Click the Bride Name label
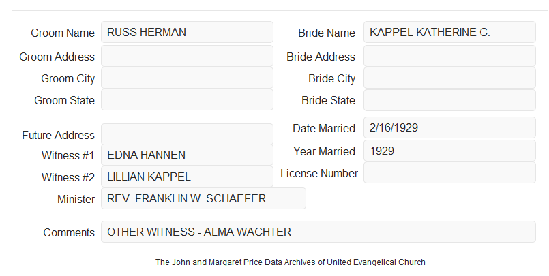The image size is (549, 276). 327,33
